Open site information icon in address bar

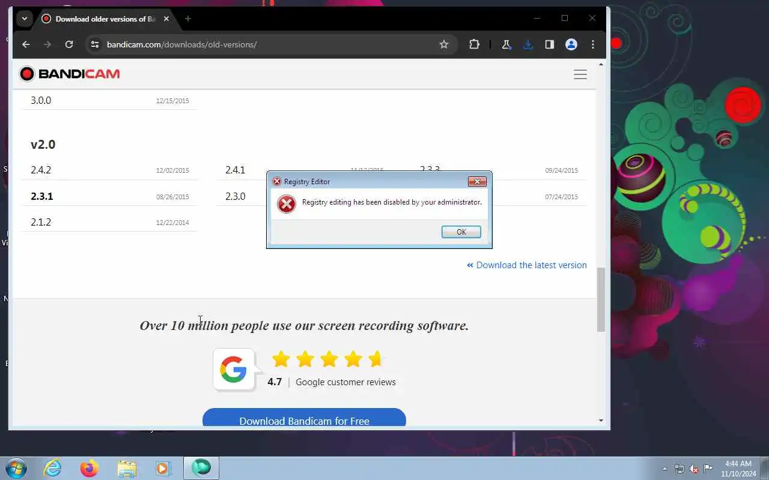tap(94, 44)
